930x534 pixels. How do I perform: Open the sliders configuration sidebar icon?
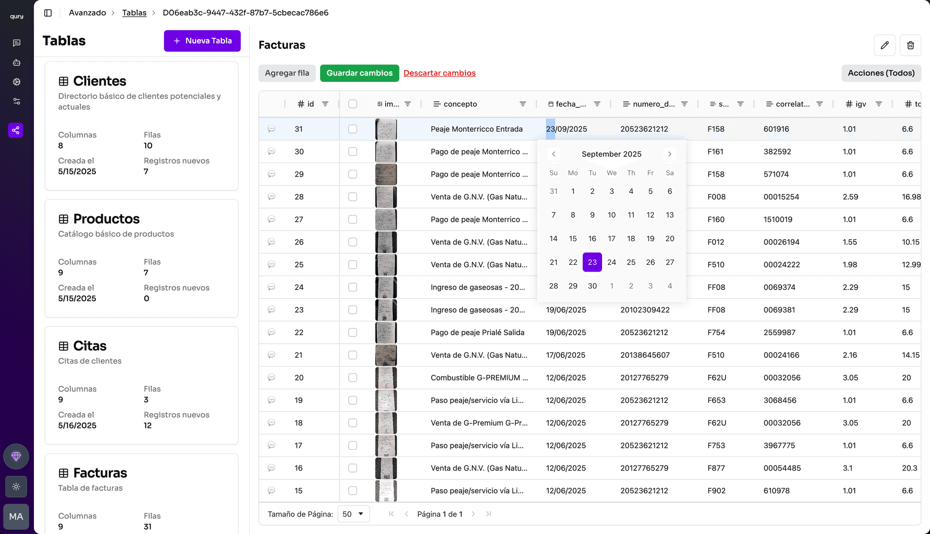16,101
